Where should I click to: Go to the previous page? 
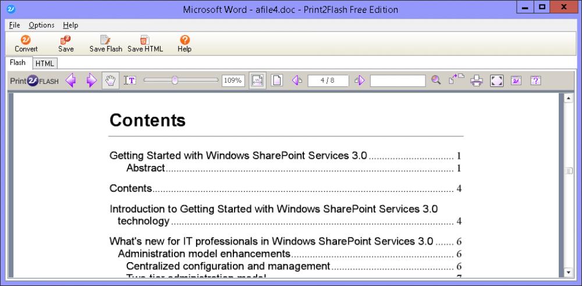click(x=297, y=80)
